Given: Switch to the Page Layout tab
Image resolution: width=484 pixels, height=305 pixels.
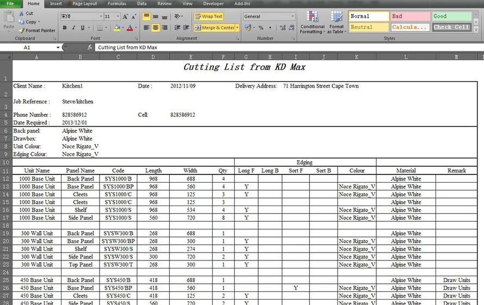Looking at the screenshot, I should click(84, 4).
